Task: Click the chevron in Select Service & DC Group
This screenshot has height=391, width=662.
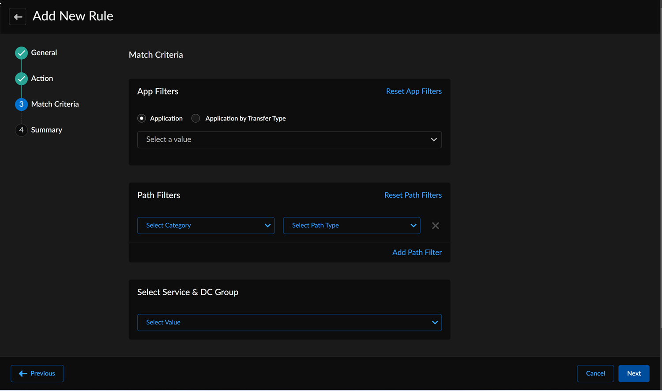Action: [x=434, y=323]
